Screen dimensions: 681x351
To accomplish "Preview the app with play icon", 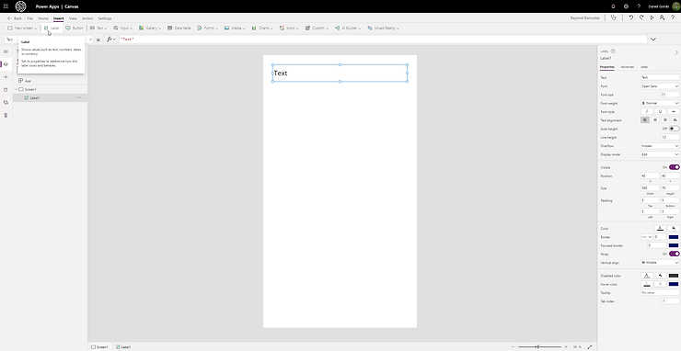I will point(652,17).
